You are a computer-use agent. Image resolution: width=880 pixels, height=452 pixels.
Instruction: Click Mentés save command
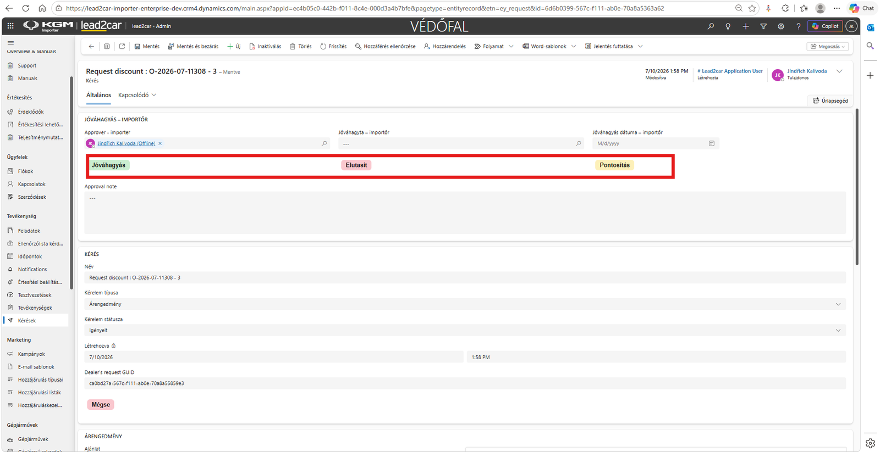click(147, 47)
